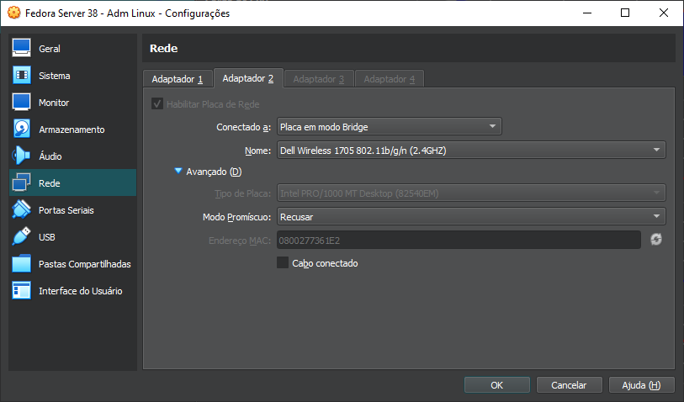Open the Monitor display icon

click(x=21, y=102)
